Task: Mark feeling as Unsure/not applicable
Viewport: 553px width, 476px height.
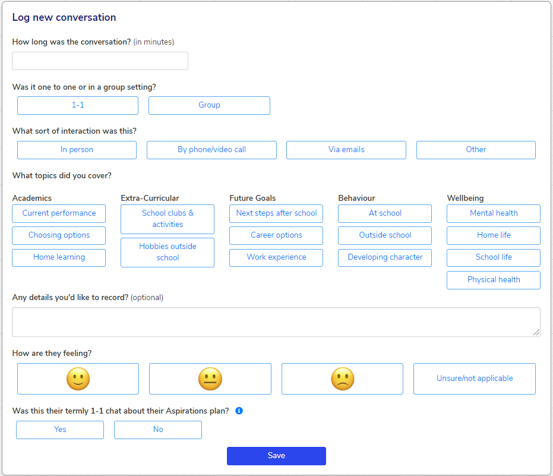Action: click(475, 379)
